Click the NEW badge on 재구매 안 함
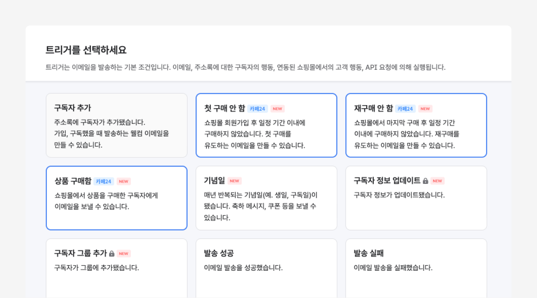537x298 pixels. 425,109
